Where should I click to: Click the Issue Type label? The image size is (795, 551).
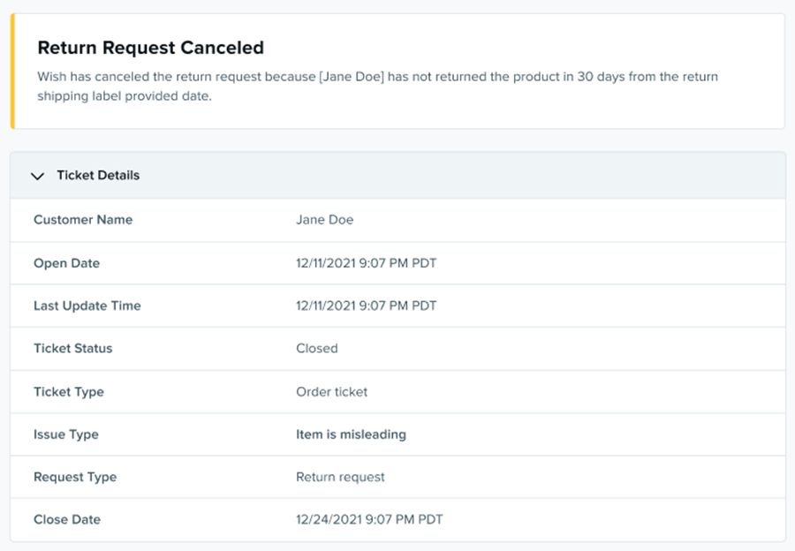[65, 434]
